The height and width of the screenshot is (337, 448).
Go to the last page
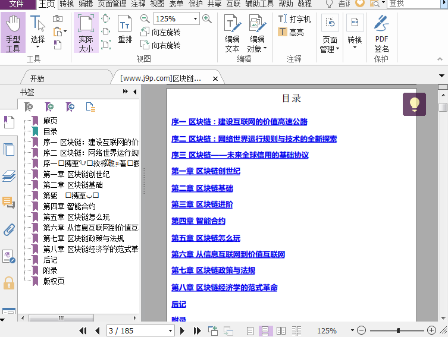click(197, 330)
